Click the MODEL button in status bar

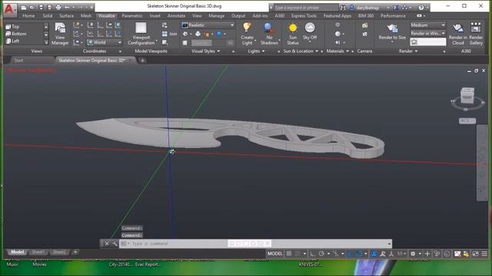click(275, 254)
